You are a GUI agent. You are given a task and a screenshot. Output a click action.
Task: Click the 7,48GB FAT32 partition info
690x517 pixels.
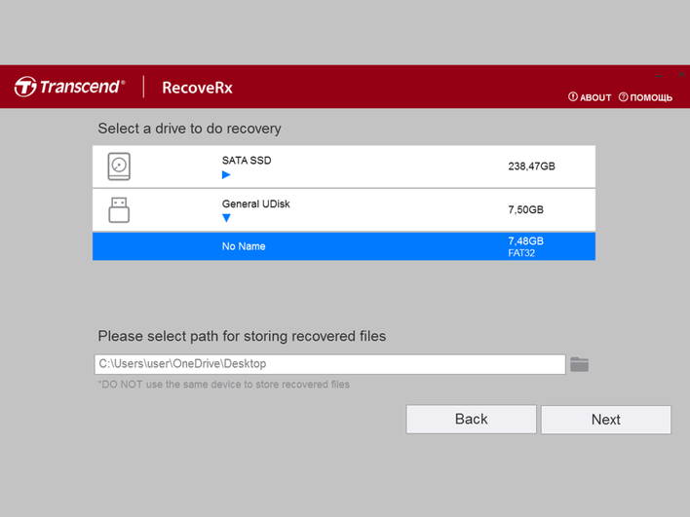[526, 246]
